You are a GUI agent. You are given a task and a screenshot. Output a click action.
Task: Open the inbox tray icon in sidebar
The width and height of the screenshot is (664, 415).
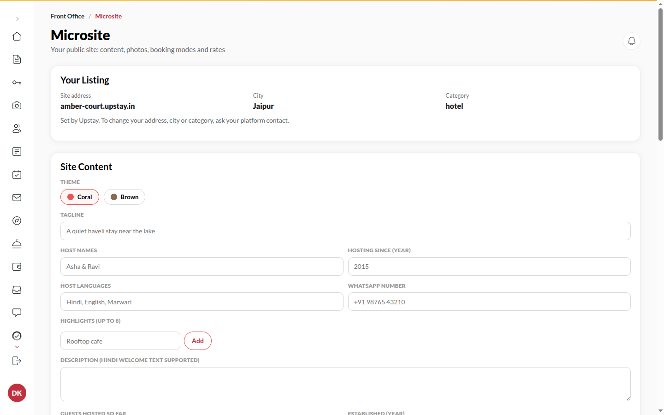[x=17, y=290]
